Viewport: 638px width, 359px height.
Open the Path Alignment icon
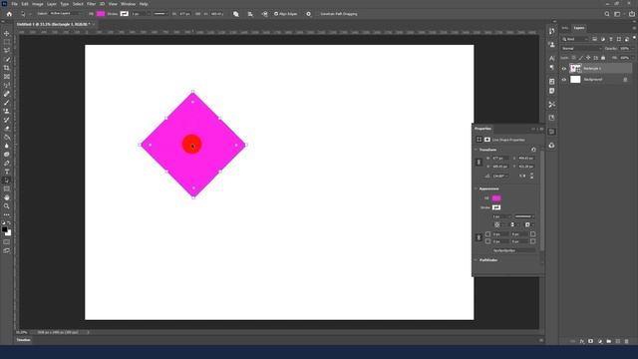pos(250,14)
